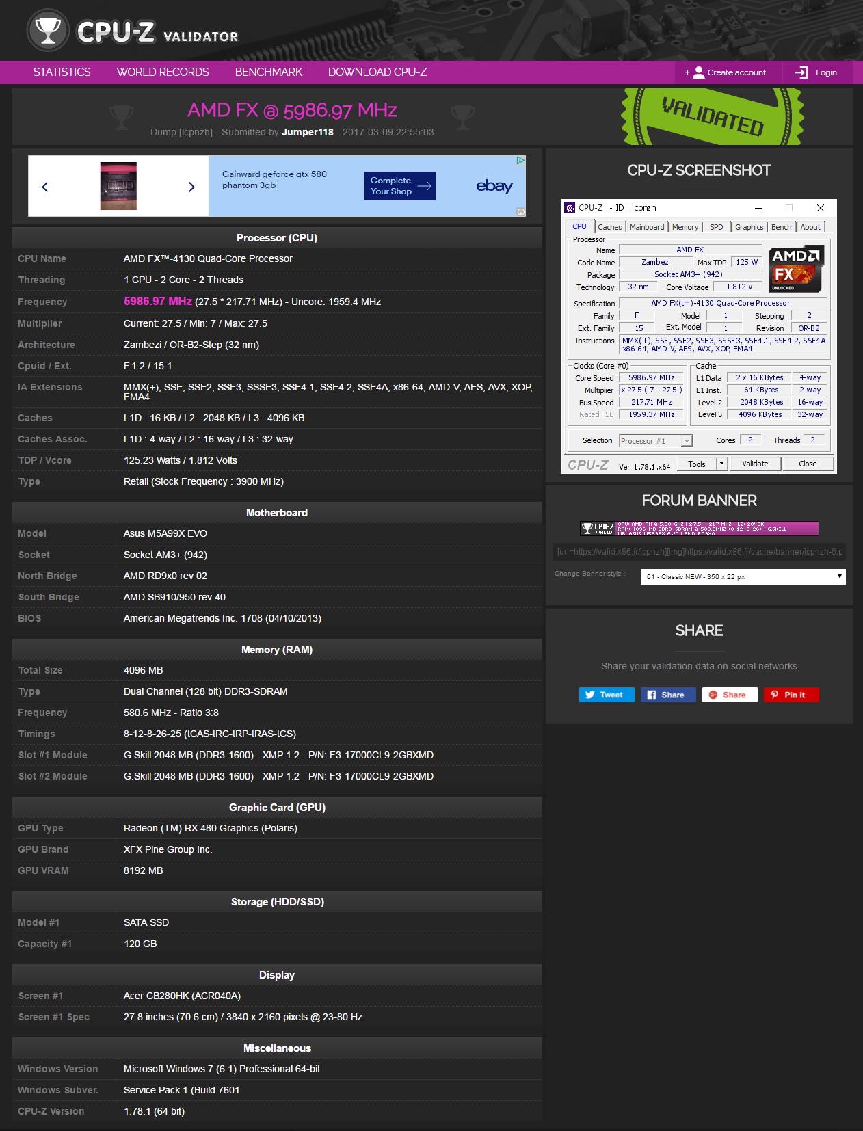Click the 'XFX Pine Group Inc.' GPU brand

pos(168,849)
